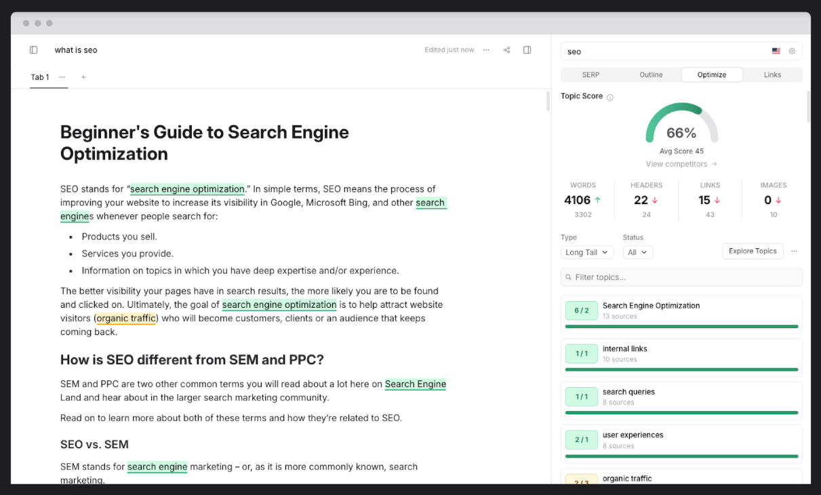The width and height of the screenshot is (821, 495).
Task: Select Tab 1 document tab
Action: pos(40,77)
